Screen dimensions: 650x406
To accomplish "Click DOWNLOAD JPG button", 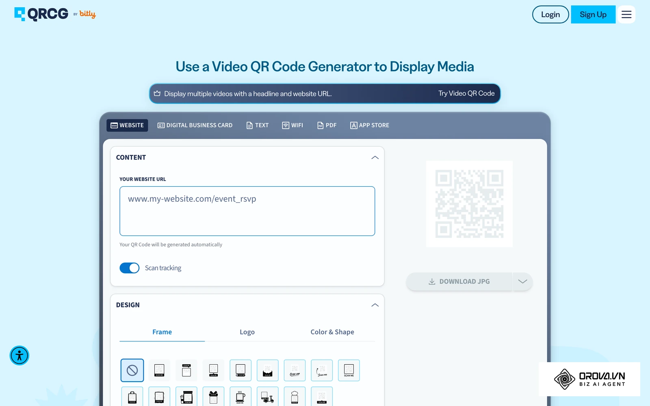I will click(459, 281).
